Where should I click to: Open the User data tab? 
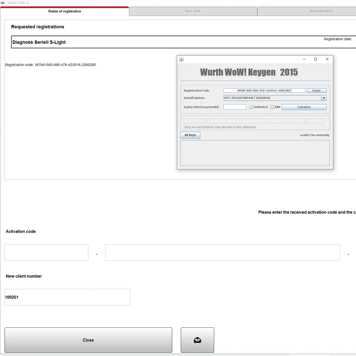point(193,11)
